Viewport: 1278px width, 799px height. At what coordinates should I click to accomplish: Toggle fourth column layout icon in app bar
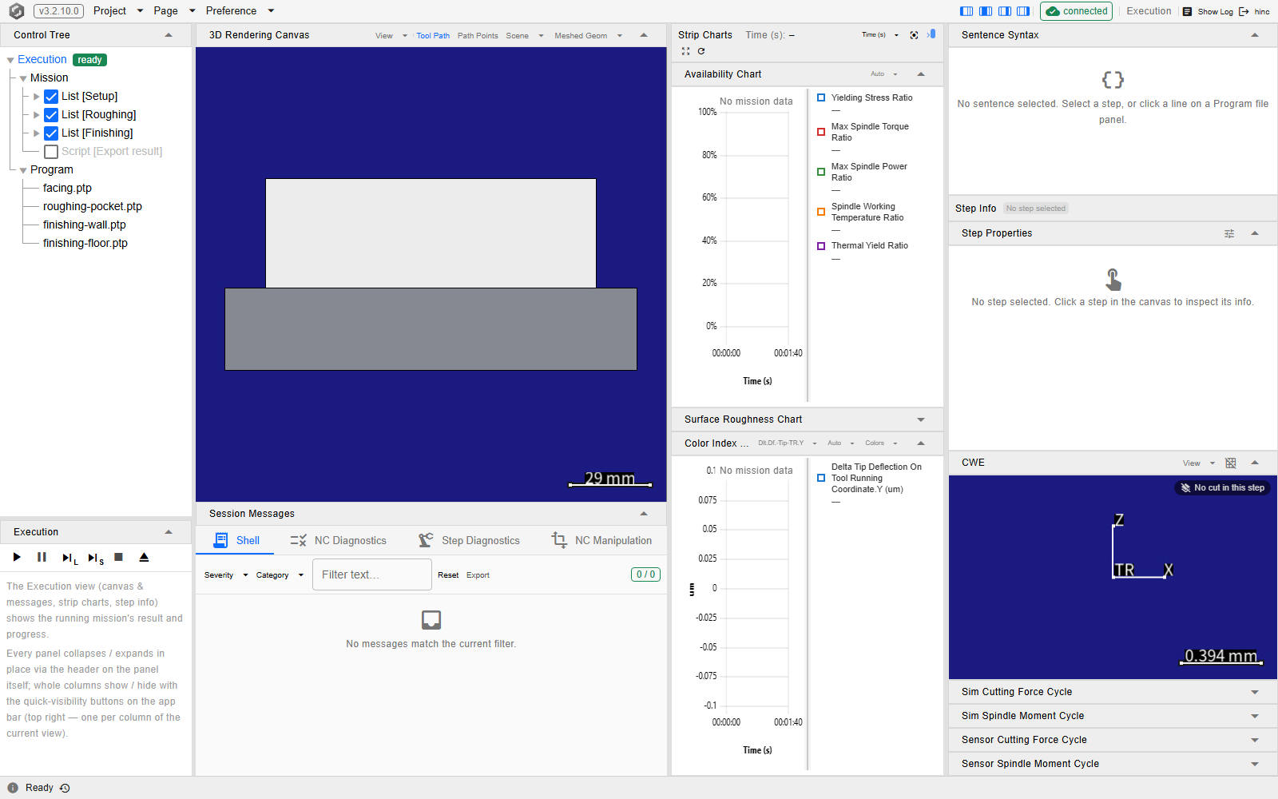pyautogui.click(x=1023, y=11)
